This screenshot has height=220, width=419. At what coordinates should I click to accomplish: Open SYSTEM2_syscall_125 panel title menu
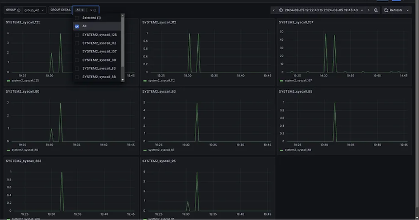[23, 22]
